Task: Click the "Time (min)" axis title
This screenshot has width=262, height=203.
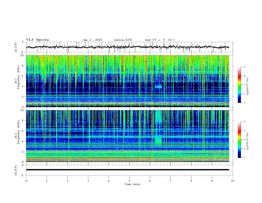Action: click(132, 184)
